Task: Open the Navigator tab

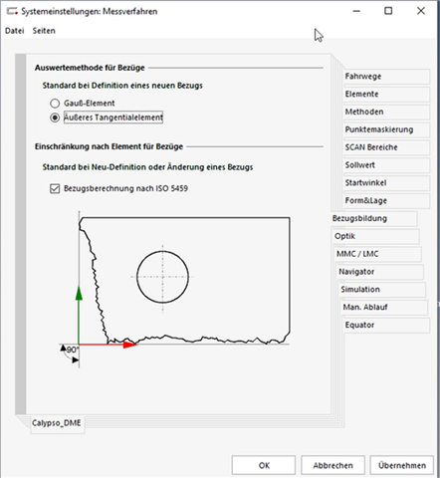Action: coord(380,272)
